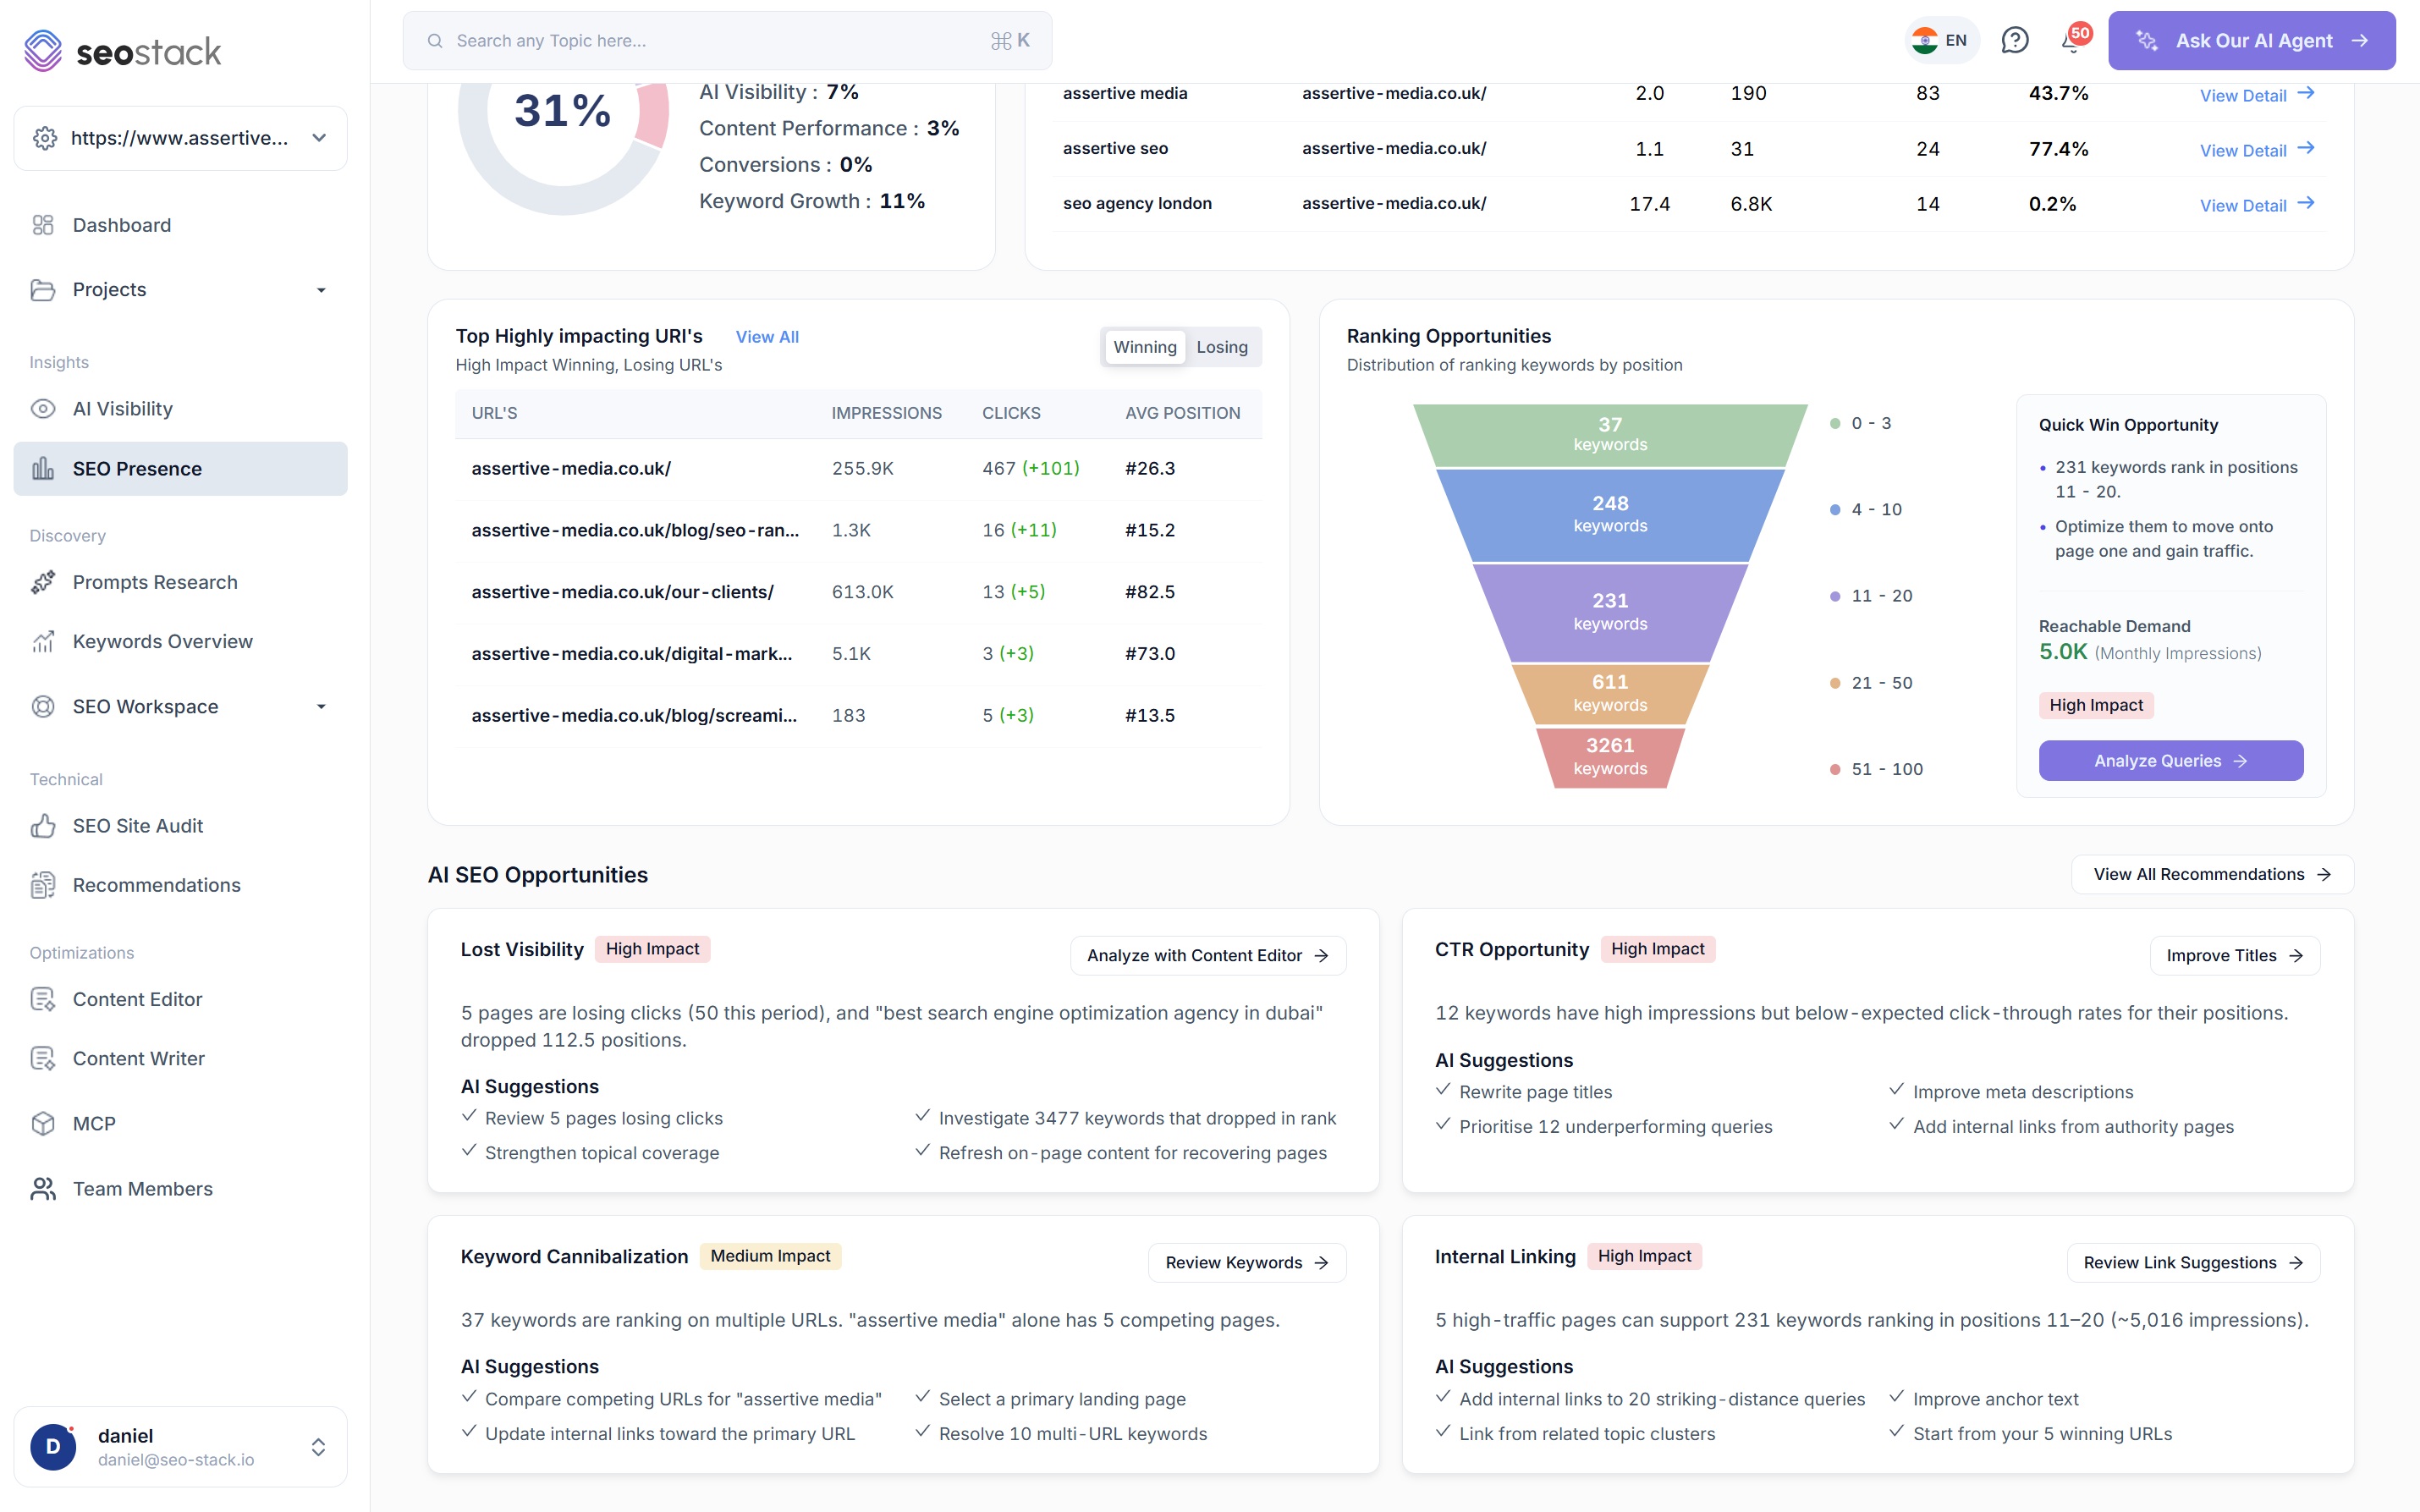This screenshot has height=1512, width=2420.
Task: Click Ask Our AI Agent button
Action: pyautogui.click(x=2251, y=41)
